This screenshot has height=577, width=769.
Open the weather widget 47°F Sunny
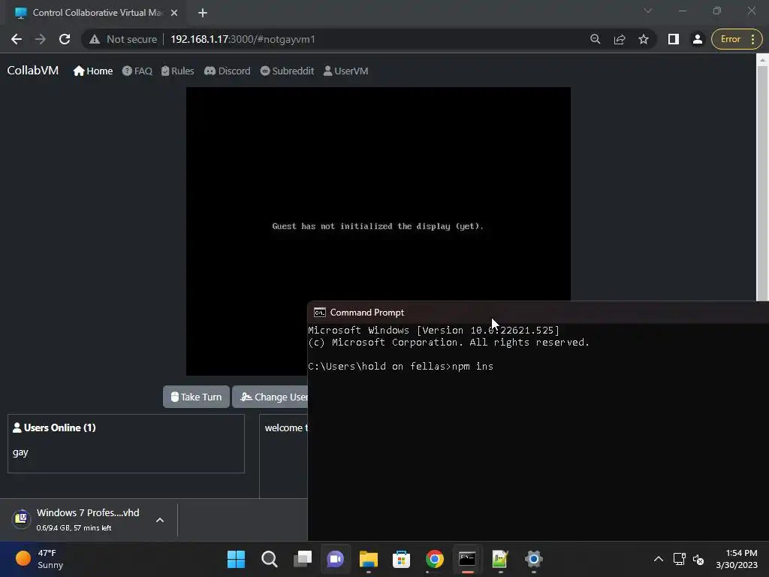(40, 559)
